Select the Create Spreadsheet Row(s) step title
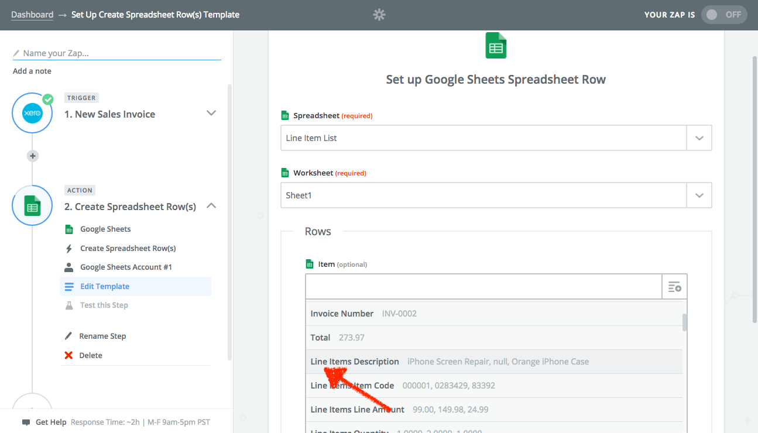This screenshot has width=758, height=433. tap(131, 207)
